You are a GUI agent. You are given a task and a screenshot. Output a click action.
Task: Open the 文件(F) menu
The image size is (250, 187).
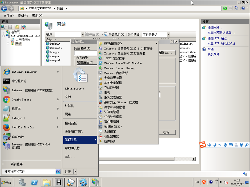9,16
